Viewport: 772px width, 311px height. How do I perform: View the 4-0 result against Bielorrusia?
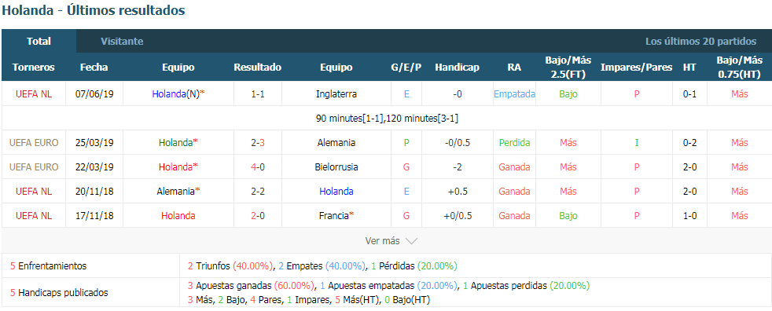258,166
